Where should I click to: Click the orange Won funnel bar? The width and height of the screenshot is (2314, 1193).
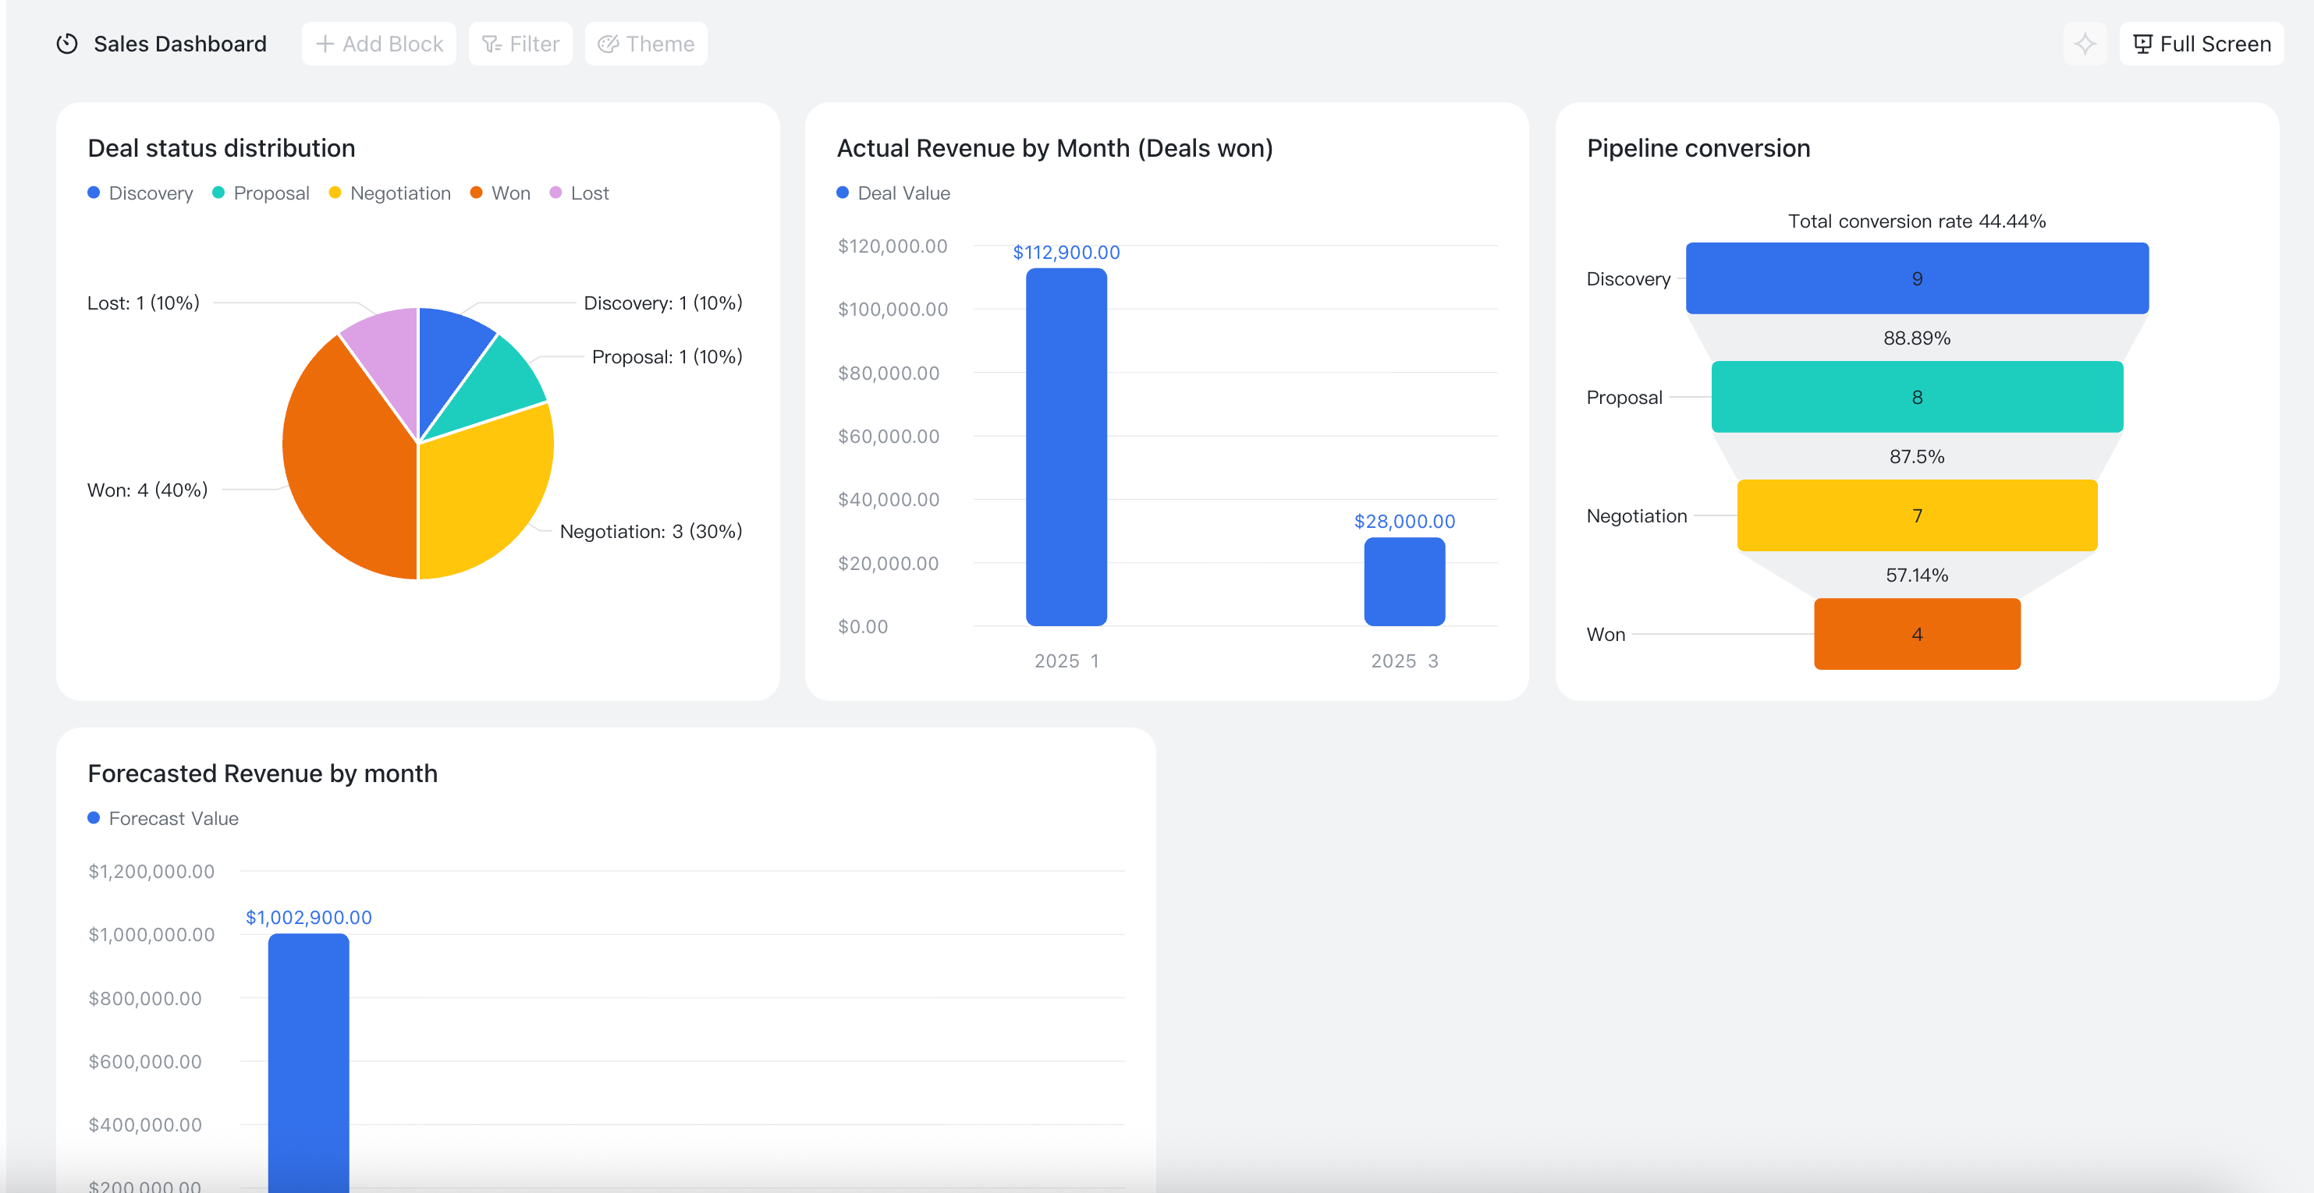[x=1917, y=634]
